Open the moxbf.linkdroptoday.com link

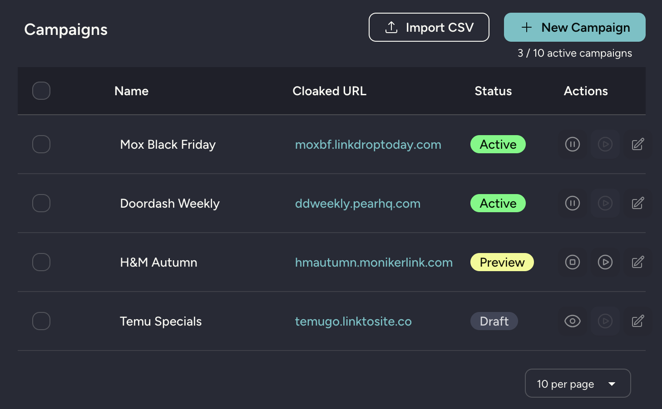tap(368, 144)
